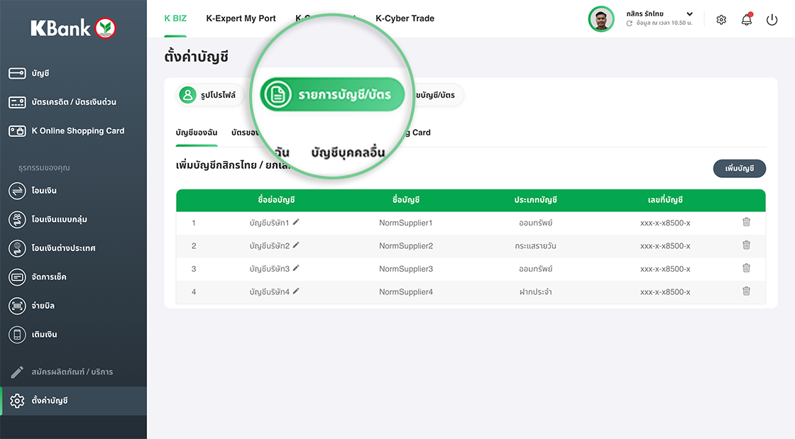Viewport: 795px width, 439px height.
Task: Click trash icon for NormSupplier3 row
Action: (x=746, y=268)
